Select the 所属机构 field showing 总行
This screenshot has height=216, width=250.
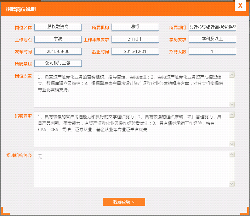click(x=135, y=27)
